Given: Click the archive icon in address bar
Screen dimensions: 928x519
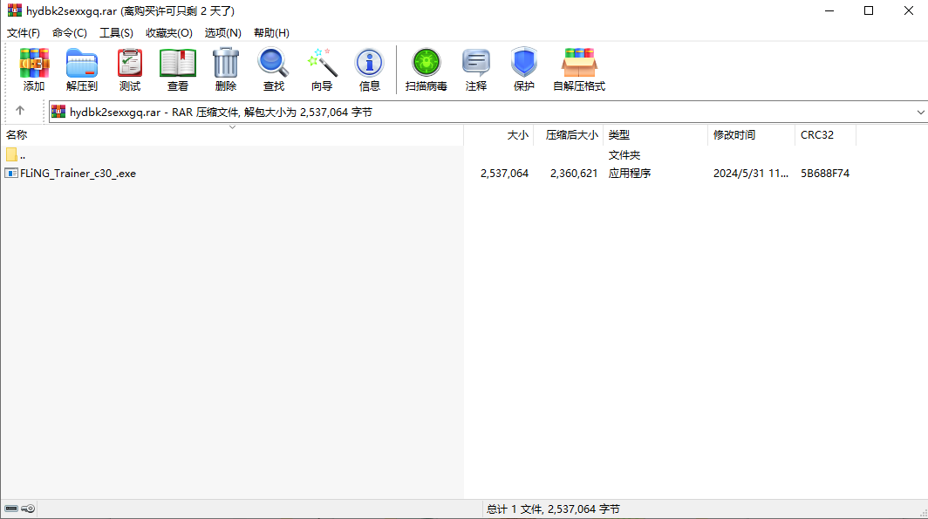Looking at the screenshot, I should 58,112.
